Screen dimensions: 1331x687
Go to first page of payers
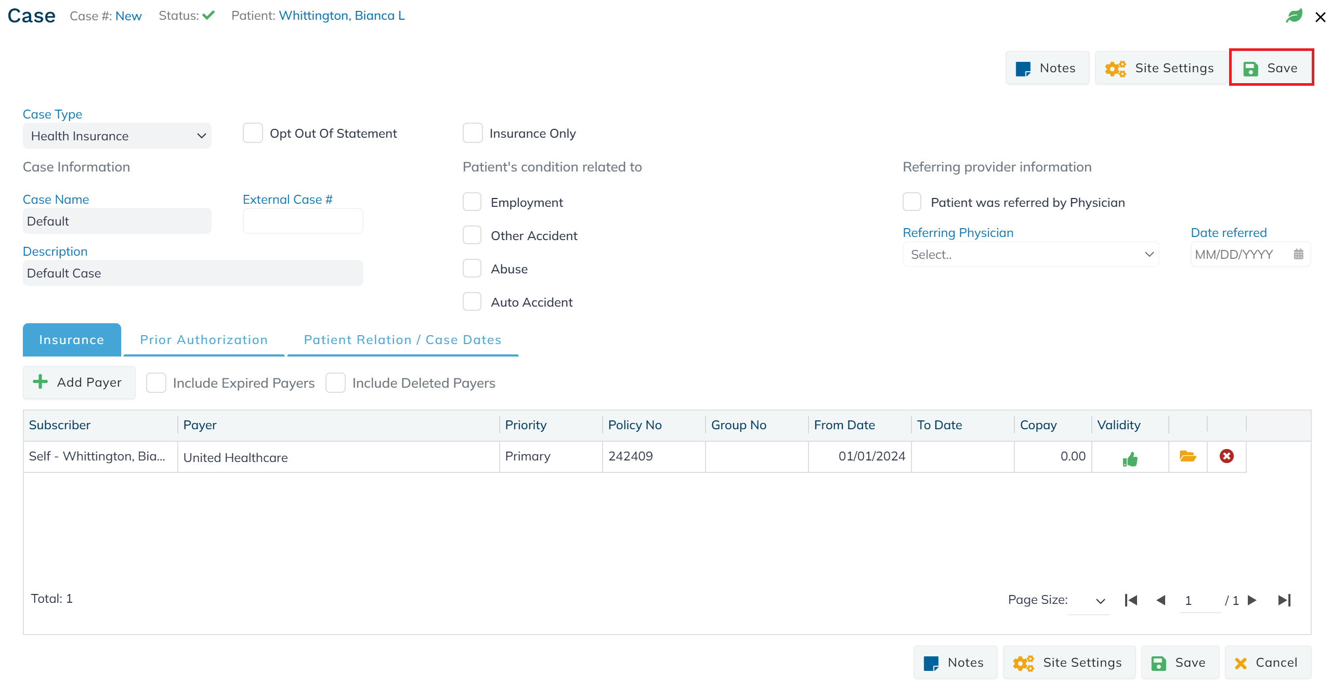point(1131,600)
